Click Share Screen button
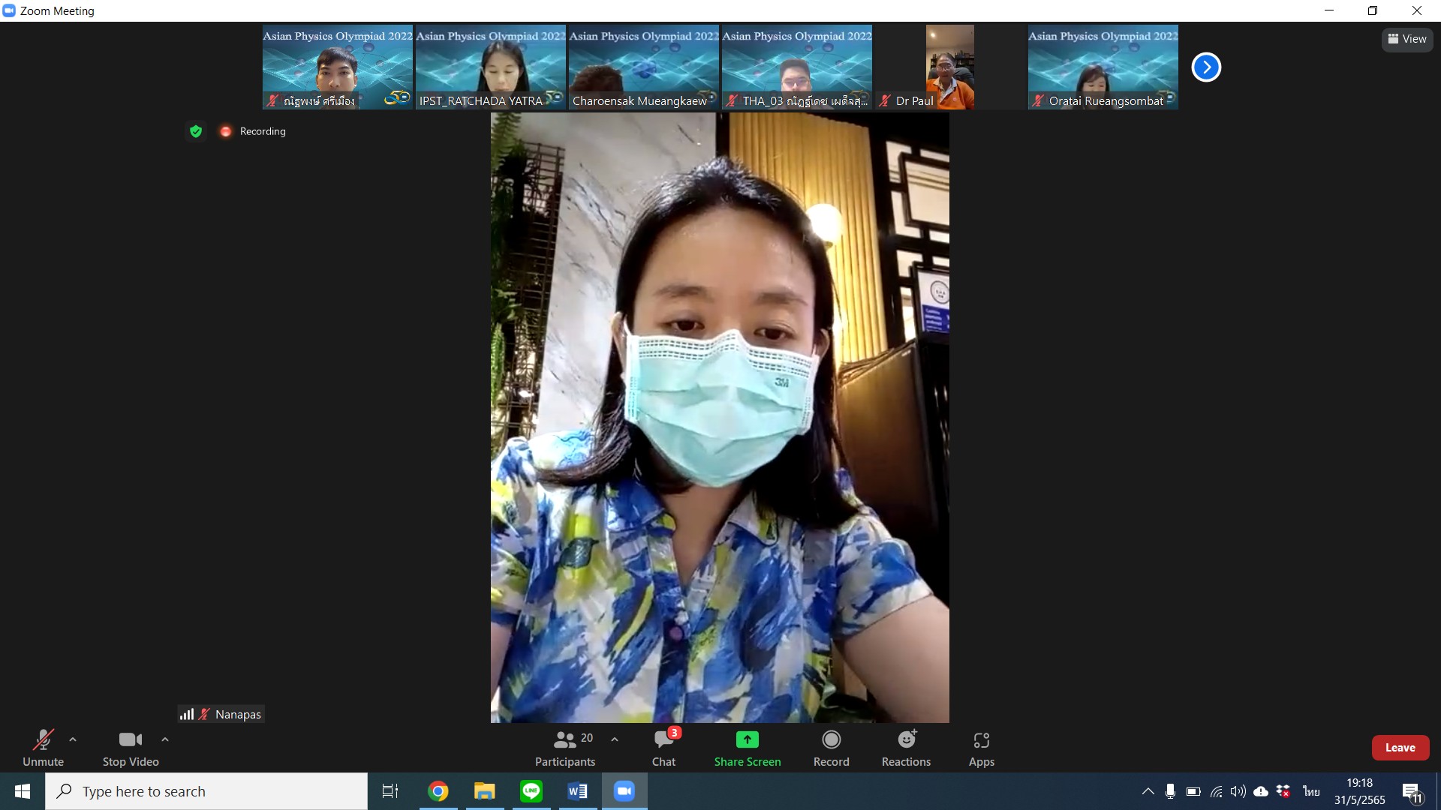1441x810 pixels. (x=748, y=748)
